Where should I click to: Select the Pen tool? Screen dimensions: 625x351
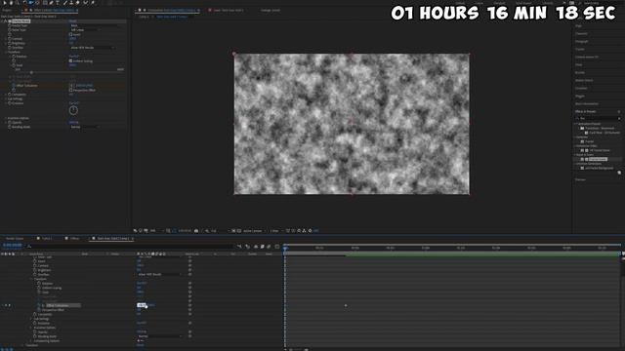pyautogui.click(x=51, y=3)
